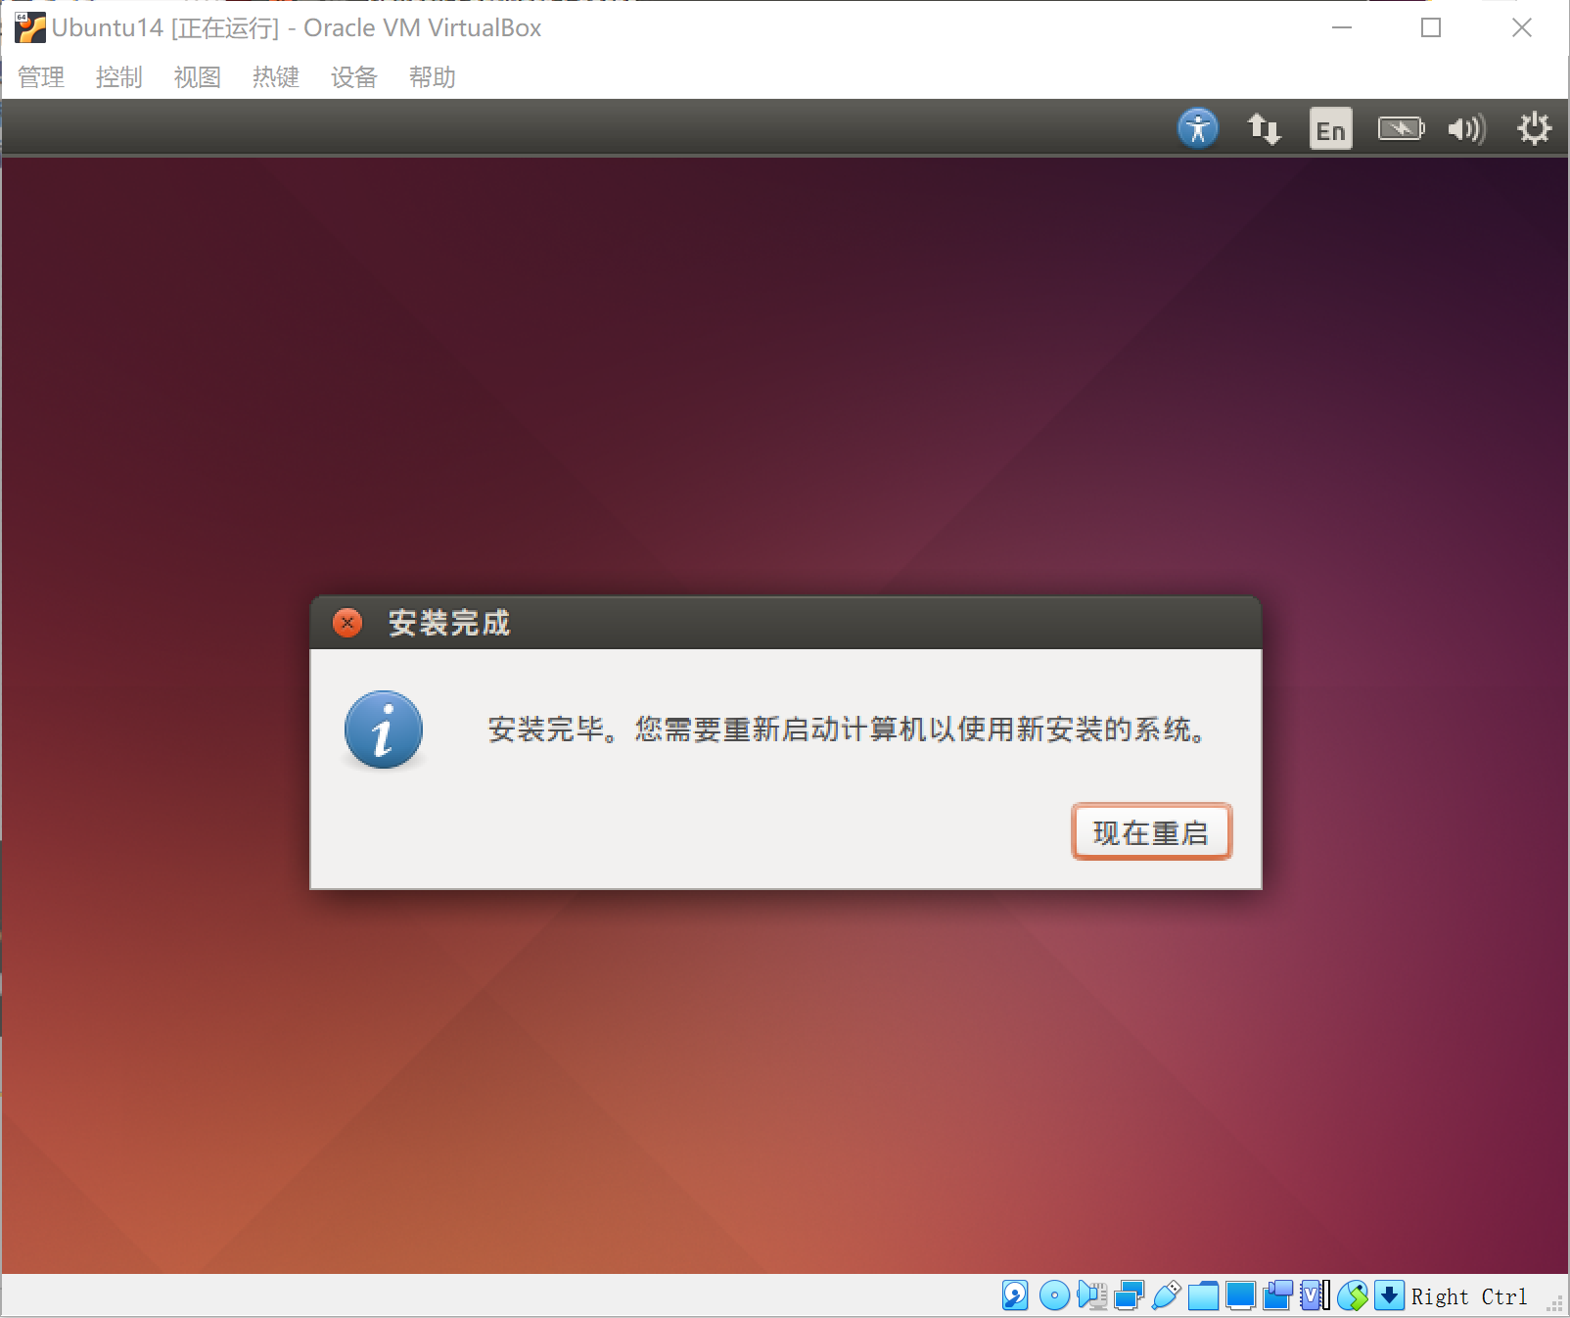Screen dimensions: 1570x1318
Task: Maximize the VirtualBox window
Action: click(x=1431, y=27)
